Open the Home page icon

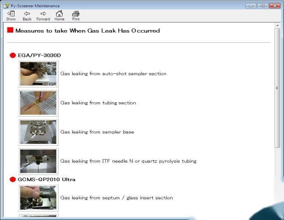tap(59, 16)
